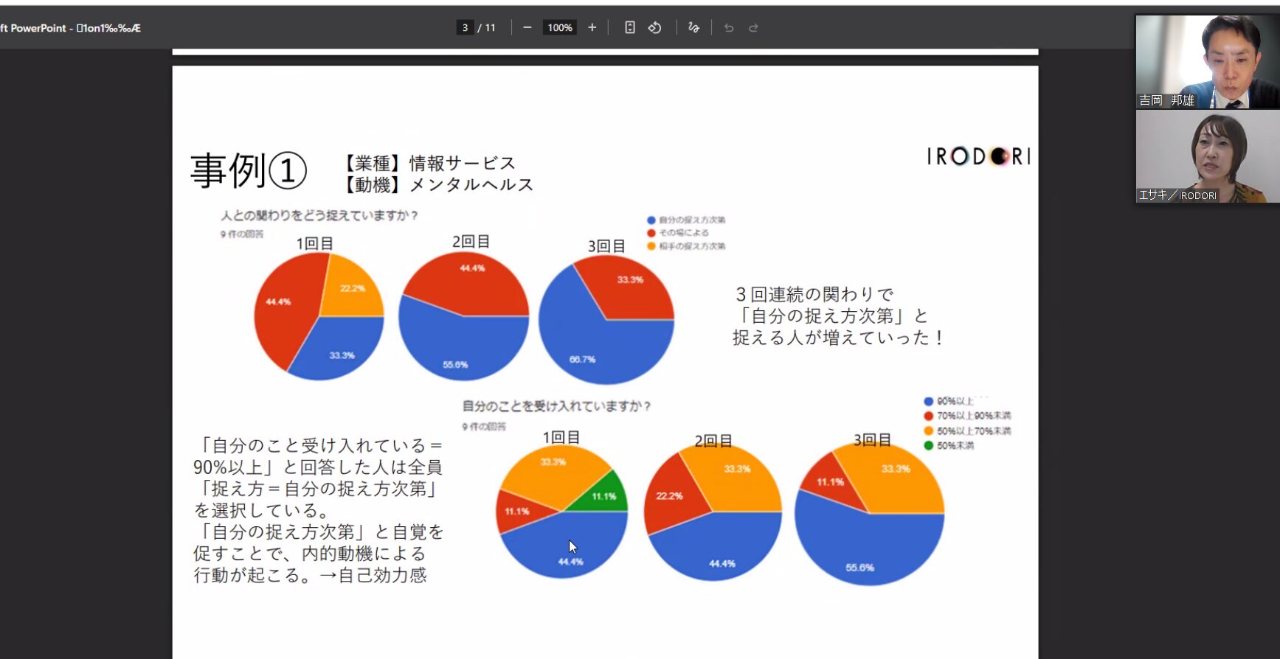Click the orange 相手の捉え方次第 legend dot

click(x=651, y=246)
